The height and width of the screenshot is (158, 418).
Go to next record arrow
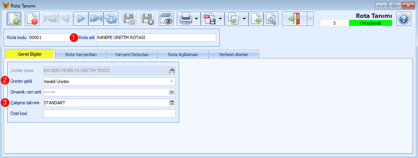tap(81, 19)
